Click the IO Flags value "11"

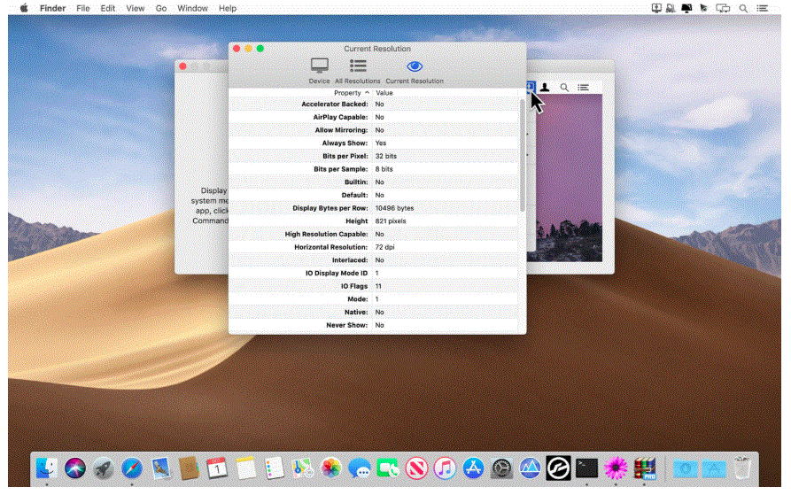[x=378, y=286]
